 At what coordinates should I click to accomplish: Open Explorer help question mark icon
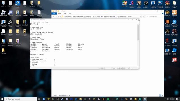pyautogui.click(x=163, y=13)
